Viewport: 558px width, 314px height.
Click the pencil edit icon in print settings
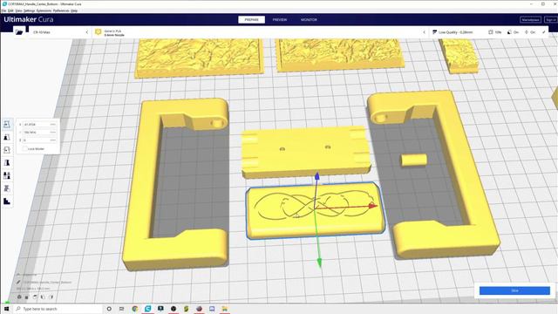point(544,32)
